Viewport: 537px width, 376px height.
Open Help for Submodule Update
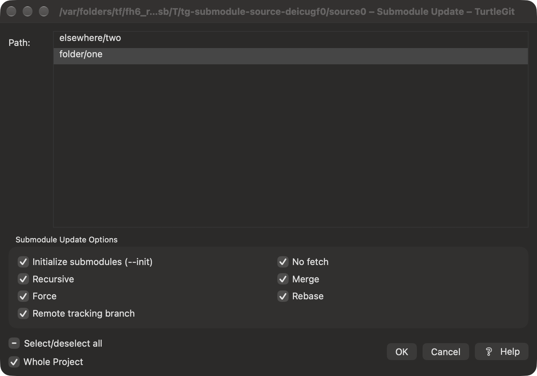(x=502, y=352)
